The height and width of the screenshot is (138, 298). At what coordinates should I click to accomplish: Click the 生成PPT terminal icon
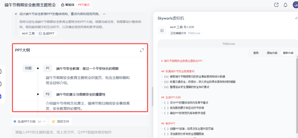point(40,34)
